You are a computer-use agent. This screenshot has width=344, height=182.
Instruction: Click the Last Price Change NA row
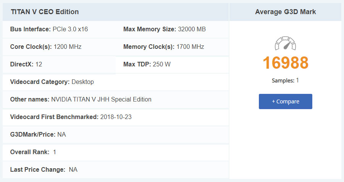pyautogui.click(x=44, y=169)
